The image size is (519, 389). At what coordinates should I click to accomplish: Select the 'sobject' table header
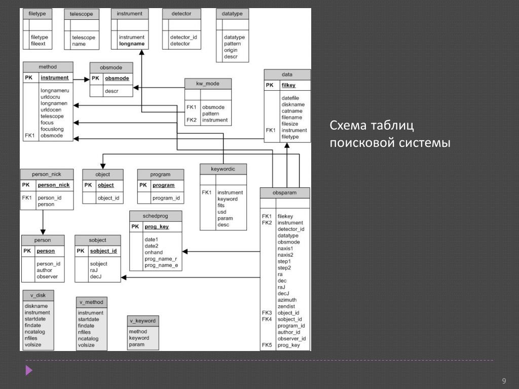pos(98,240)
